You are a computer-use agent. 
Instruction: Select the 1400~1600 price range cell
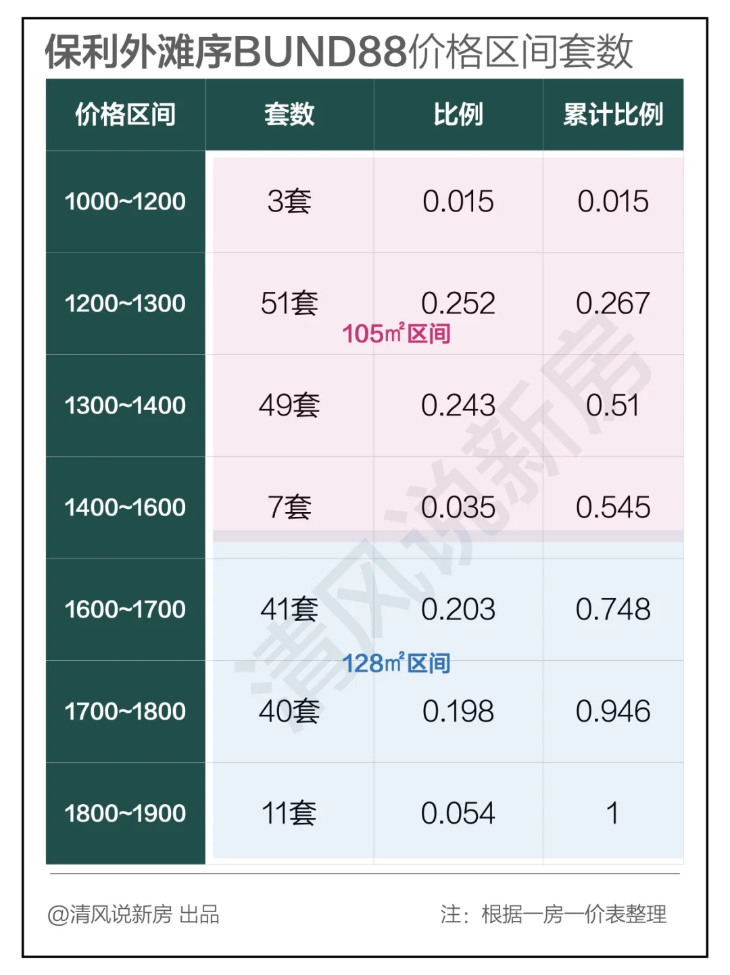pyautogui.click(x=126, y=507)
